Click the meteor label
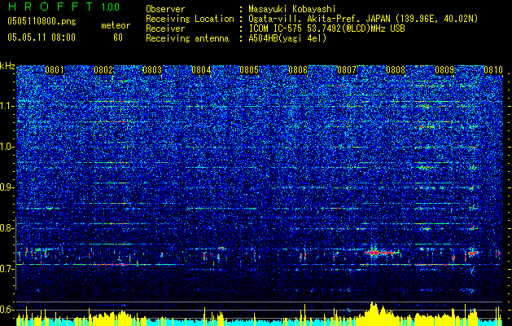The width and height of the screenshot is (512, 326). tap(116, 25)
